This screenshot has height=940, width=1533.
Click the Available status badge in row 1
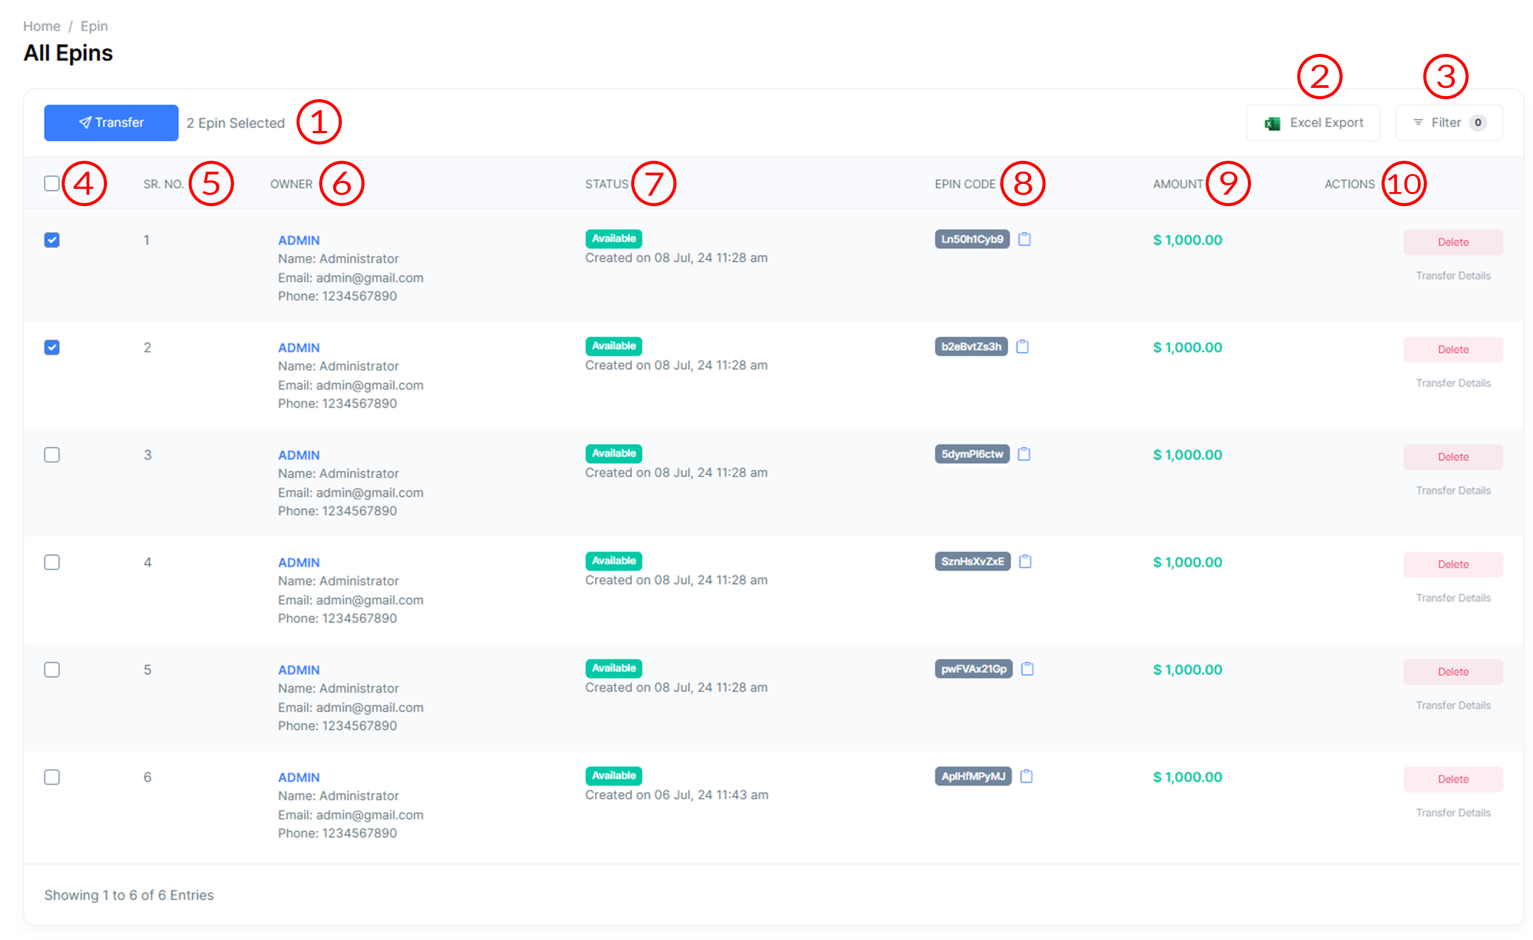[x=613, y=239]
